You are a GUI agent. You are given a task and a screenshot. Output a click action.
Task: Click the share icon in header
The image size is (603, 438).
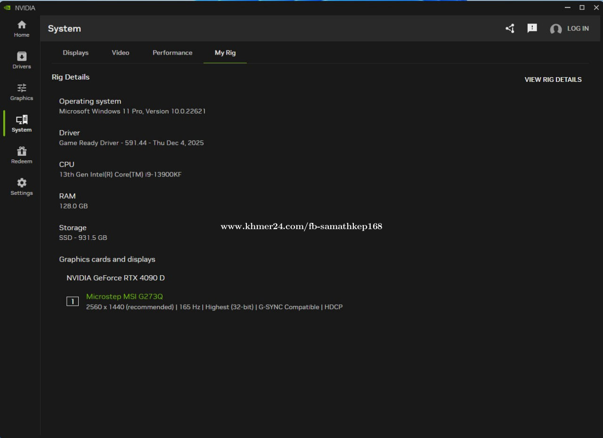[510, 29]
